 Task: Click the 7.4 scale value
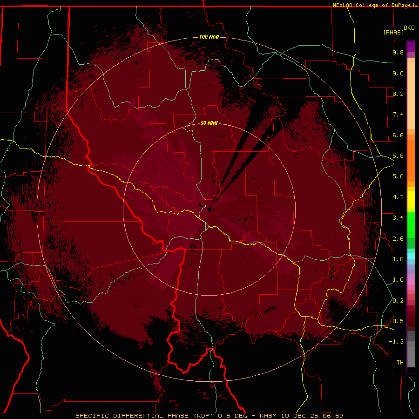[x=398, y=115]
